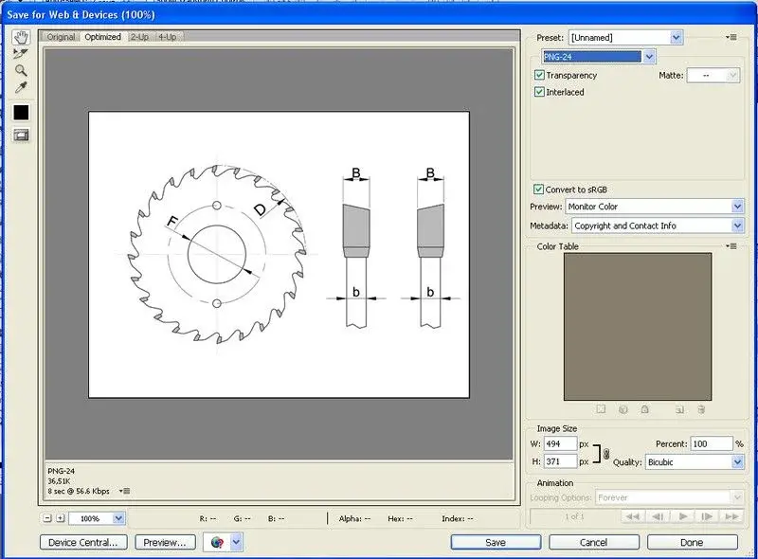Click the first frame animation button
Screen dimensions: 758x559
(x=632, y=516)
